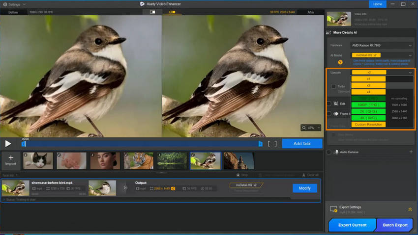Select the pink hand thumbnail

point(72,161)
